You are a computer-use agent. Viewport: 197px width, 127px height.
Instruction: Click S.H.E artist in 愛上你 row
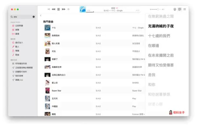pos(98,83)
